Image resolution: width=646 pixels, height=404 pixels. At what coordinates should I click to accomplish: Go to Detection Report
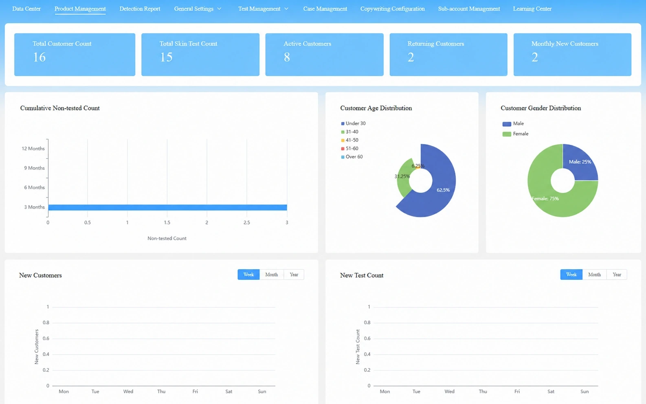click(x=140, y=9)
